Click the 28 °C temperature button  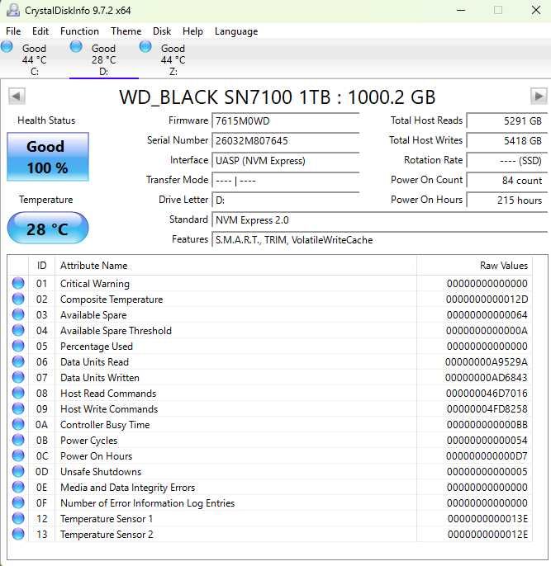[x=48, y=228]
